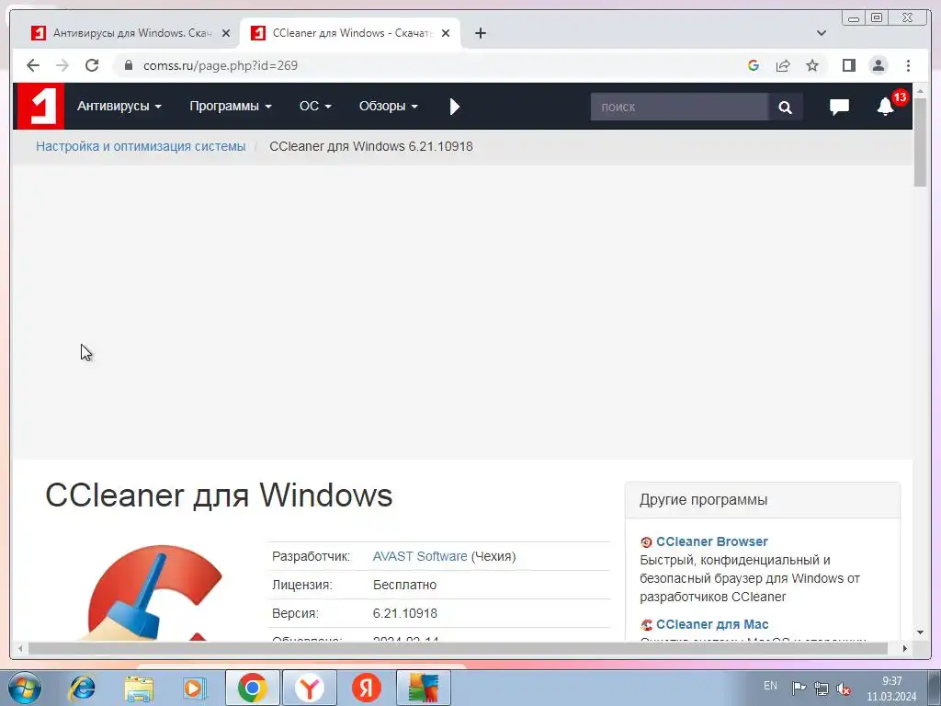Open the Chrome three-dot menu
The image size is (941, 706).
click(908, 65)
